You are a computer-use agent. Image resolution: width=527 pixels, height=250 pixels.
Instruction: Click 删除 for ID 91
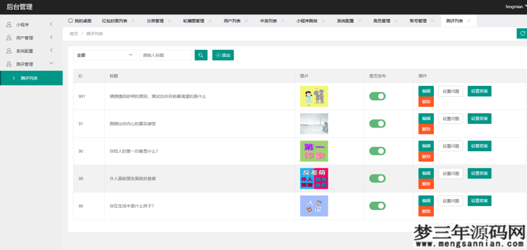pyautogui.click(x=426, y=129)
